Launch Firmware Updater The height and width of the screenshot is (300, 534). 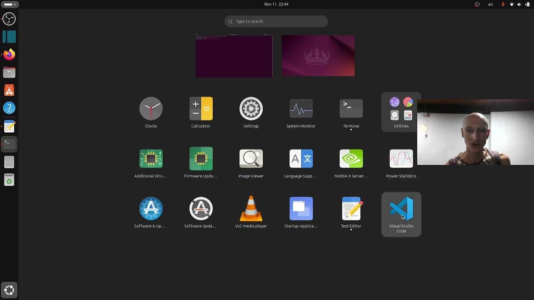201,162
